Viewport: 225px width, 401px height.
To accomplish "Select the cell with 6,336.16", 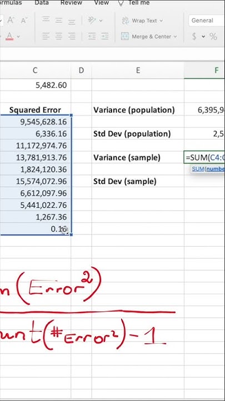I will [35, 134].
